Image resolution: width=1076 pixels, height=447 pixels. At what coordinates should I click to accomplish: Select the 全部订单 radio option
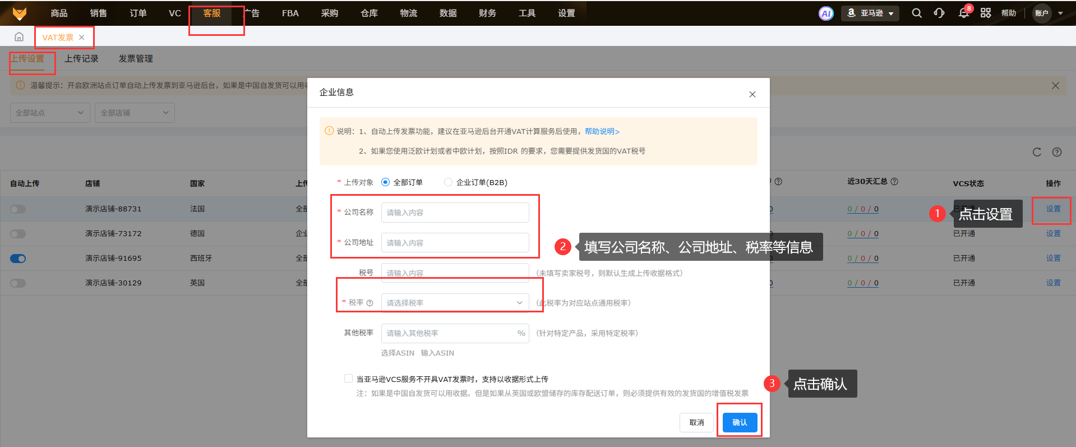point(385,182)
